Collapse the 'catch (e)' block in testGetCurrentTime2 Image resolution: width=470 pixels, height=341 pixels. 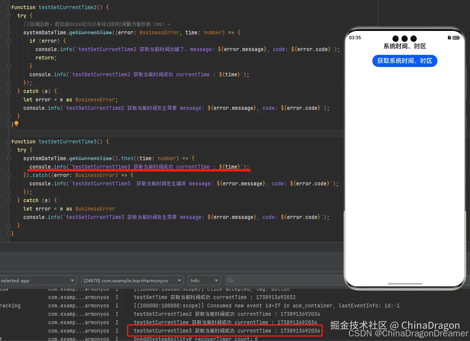(x=8, y=91)
